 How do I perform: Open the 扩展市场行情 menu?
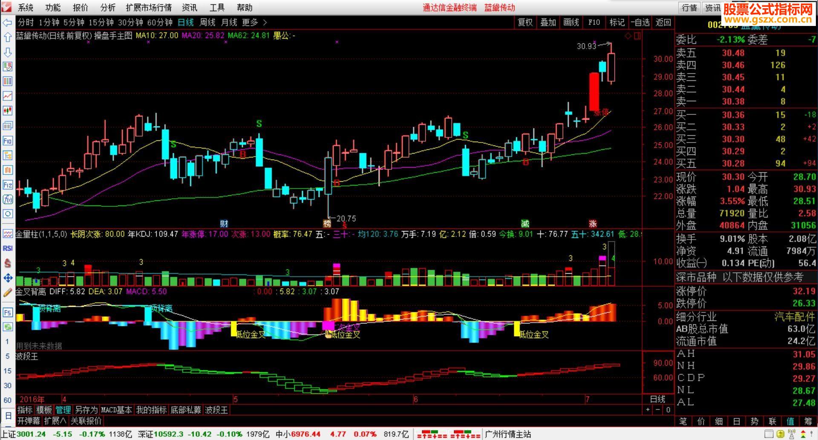pyautogui.click(x=149, y=8)
